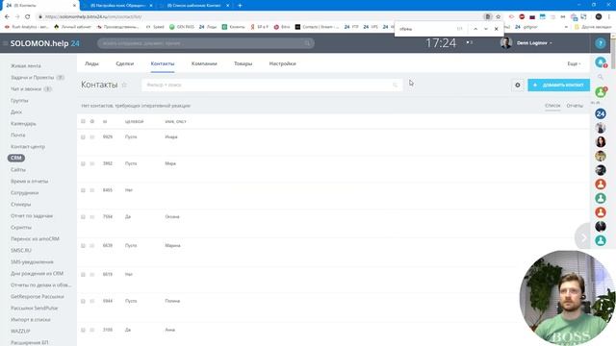Click the browser reload icon

click(28, 17)
